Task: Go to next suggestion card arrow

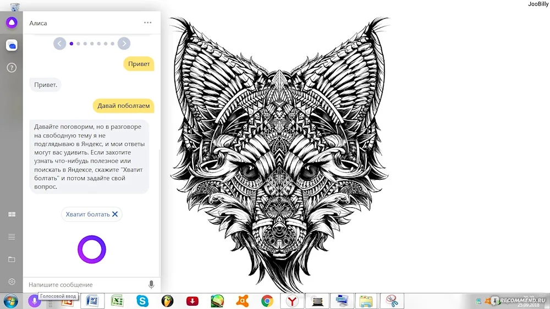Action: (x=124, y=43)
